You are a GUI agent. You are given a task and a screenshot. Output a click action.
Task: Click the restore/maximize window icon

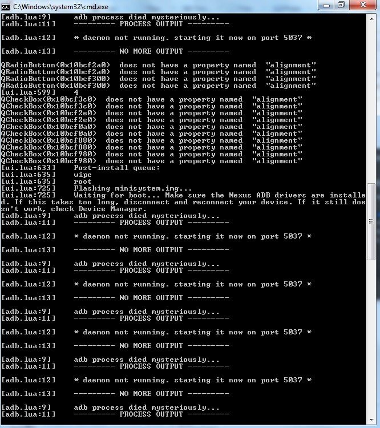click(x=342, y=5)
